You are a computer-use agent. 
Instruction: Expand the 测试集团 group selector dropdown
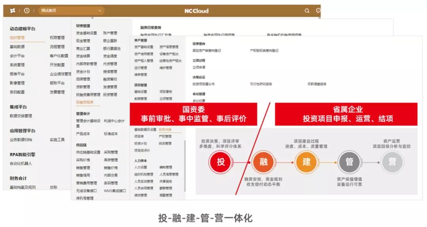[71, 11]
